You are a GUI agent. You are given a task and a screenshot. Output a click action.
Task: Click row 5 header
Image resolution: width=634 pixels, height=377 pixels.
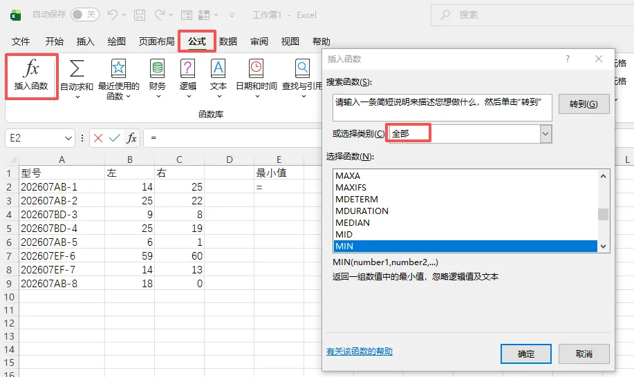coord(9,229)
